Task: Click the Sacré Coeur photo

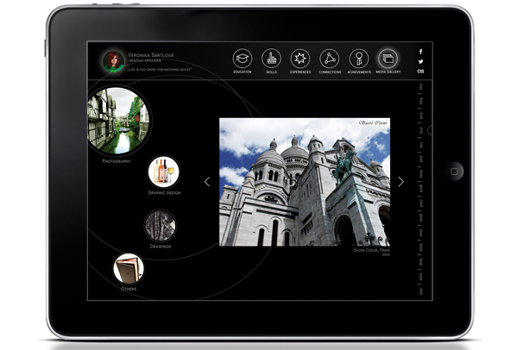Action: click(x=305, y=182)
